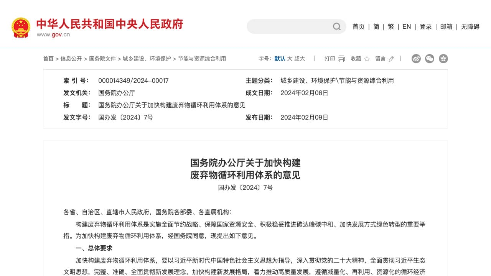Screen dimensions: 491x276
Task: Click the www.gov.cn site address
Action: coord(53,34)
